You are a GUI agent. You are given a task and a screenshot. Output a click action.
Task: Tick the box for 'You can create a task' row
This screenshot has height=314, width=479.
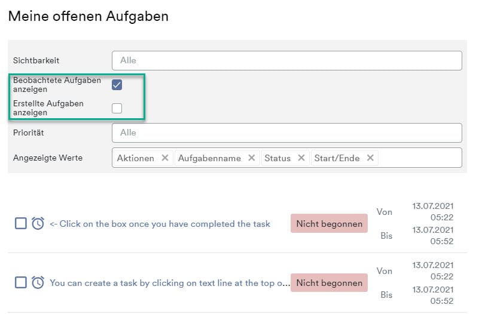pyautogui.click(x=21, y=282)
